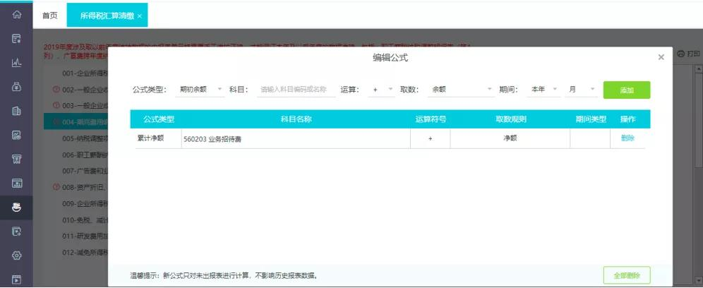This screenshot has height=288, width=703.
Task: Click the 运算符号 column header
Action: point(431,119)
